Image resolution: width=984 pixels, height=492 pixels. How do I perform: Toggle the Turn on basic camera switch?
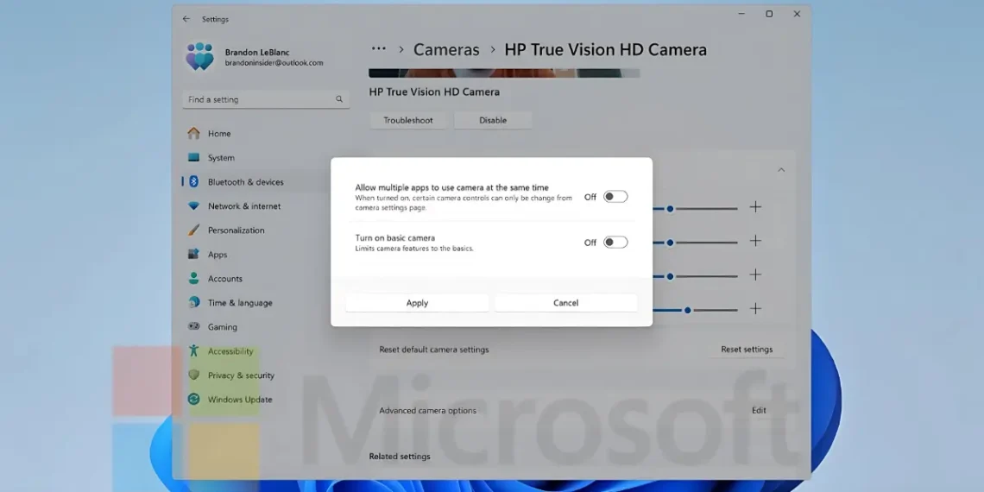coord(615,243)
